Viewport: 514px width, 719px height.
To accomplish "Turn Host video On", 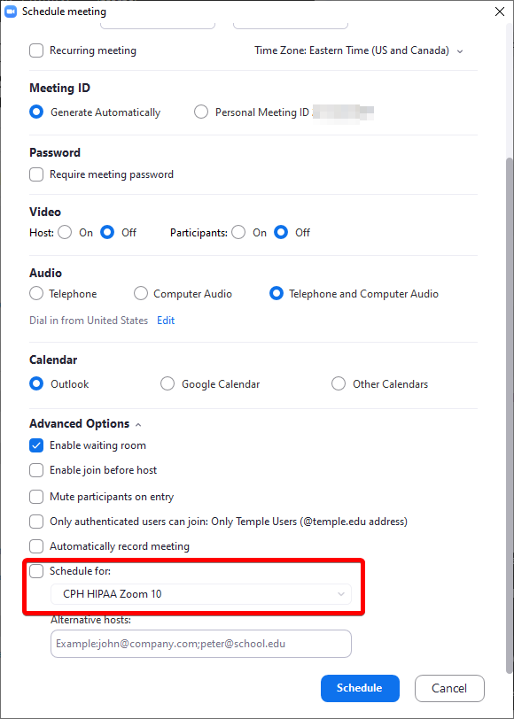I will [x=65, y=233].
